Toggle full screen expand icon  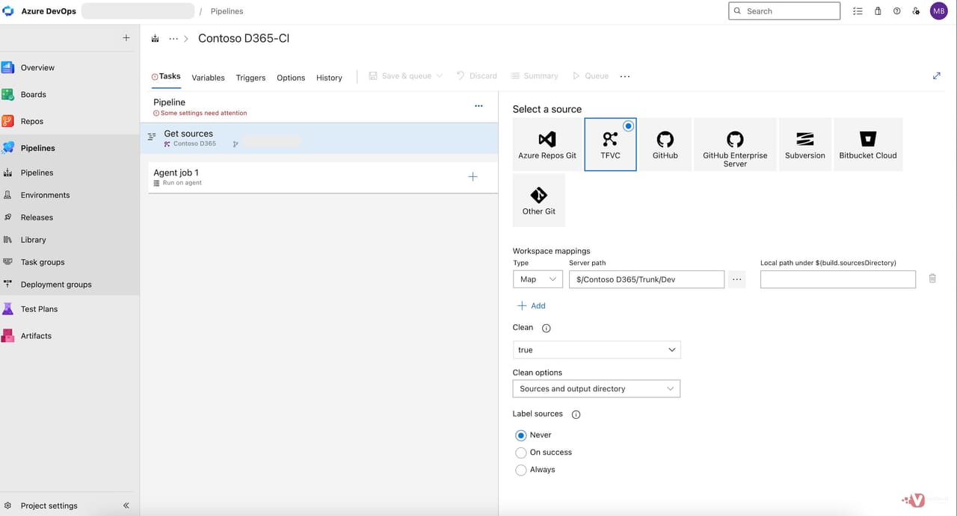[936, 75]
